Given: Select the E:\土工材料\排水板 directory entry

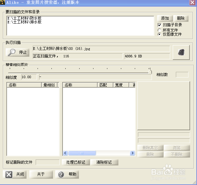Looking at the screenshot, I should click(x=24, y=22).
